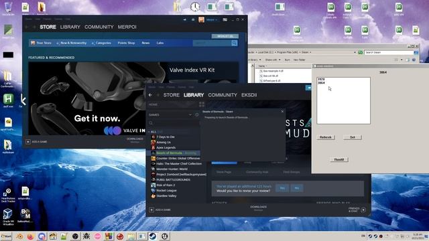
Task: Click the Counter-Strike: Global Offensive icon
Action: (x=154, y=158)
